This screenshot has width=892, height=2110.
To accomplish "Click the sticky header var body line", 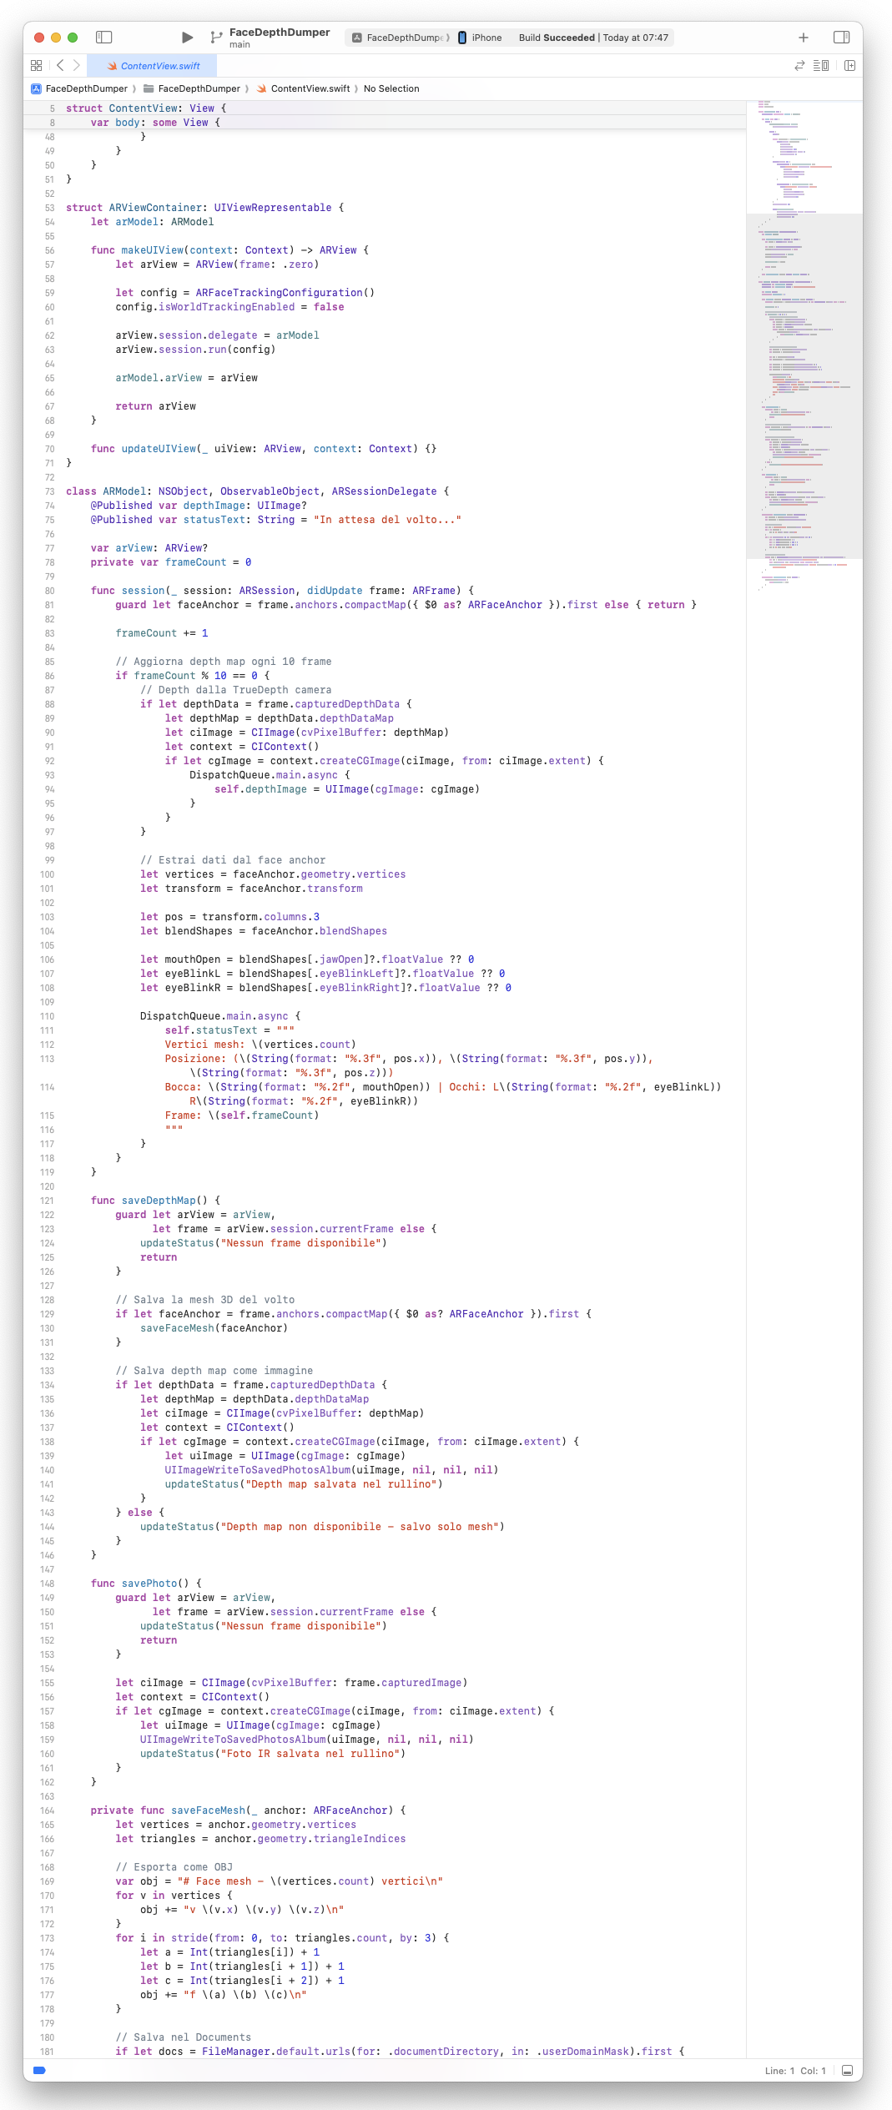I will (155, 123).
